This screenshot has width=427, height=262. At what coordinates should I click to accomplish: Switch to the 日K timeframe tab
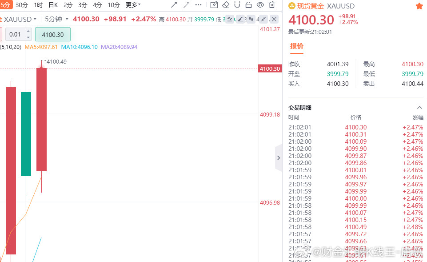coord(53,5)
